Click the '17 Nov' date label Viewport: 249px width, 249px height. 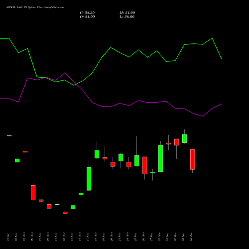(88, 237)
